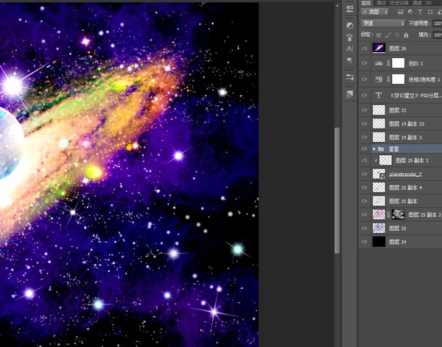This screenshot has height=347, width=442.
Task: Click the T type icon of the text layer
Action: pyautogui.click(x=379, y=95)
